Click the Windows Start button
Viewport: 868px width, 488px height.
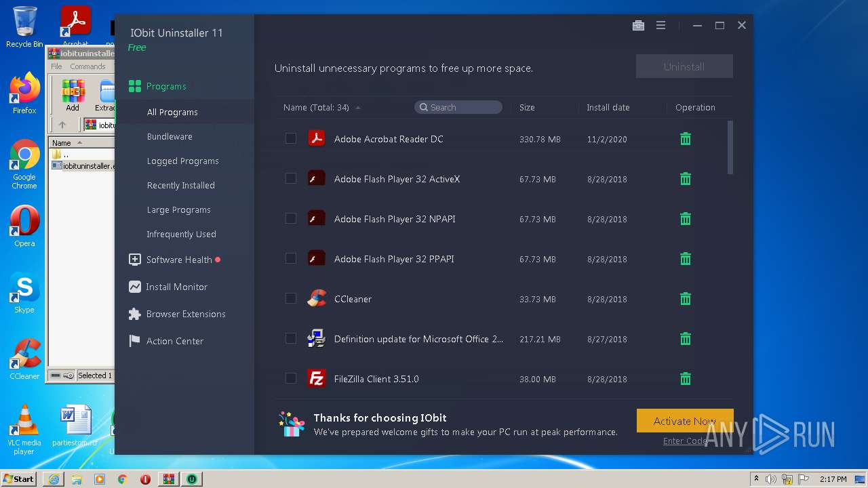pos(18,479)
